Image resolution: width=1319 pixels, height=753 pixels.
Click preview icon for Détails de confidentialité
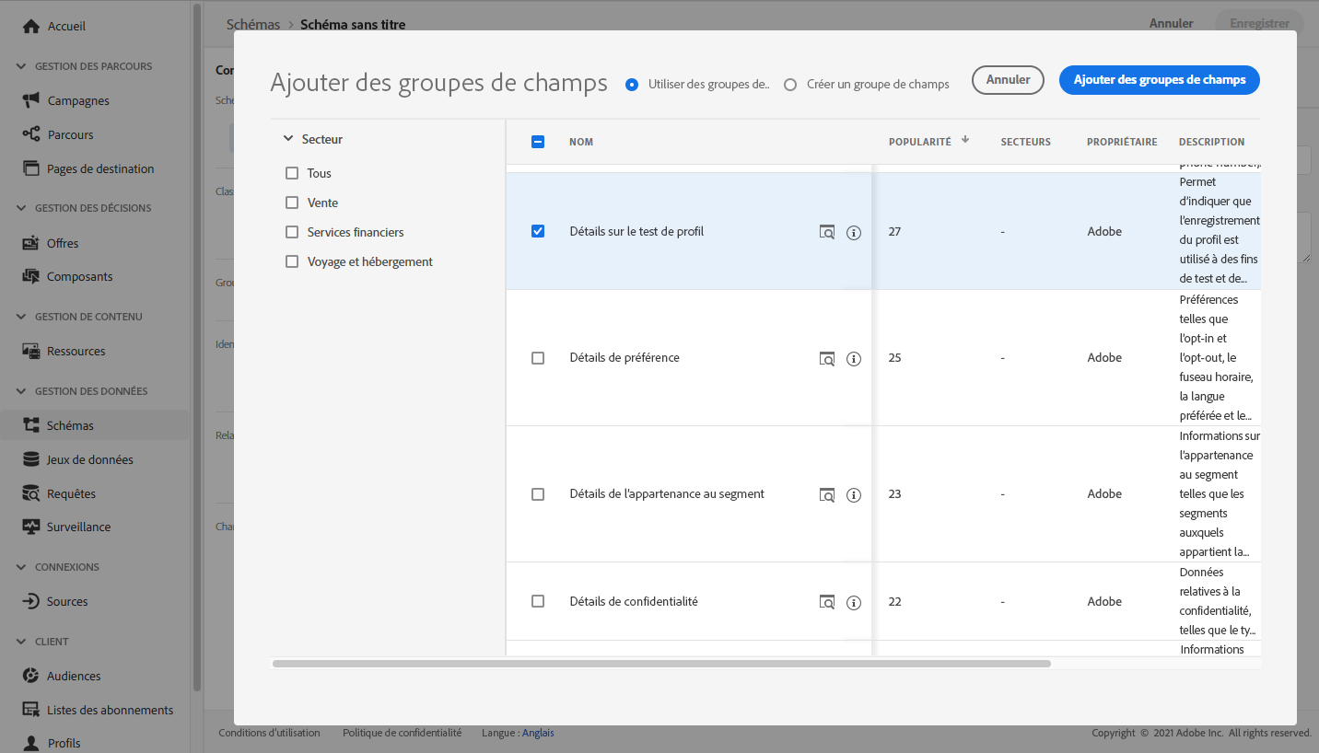(x=827, y=602)
